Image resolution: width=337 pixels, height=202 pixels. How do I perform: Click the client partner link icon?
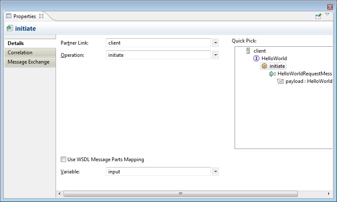(x=249, y=51)
